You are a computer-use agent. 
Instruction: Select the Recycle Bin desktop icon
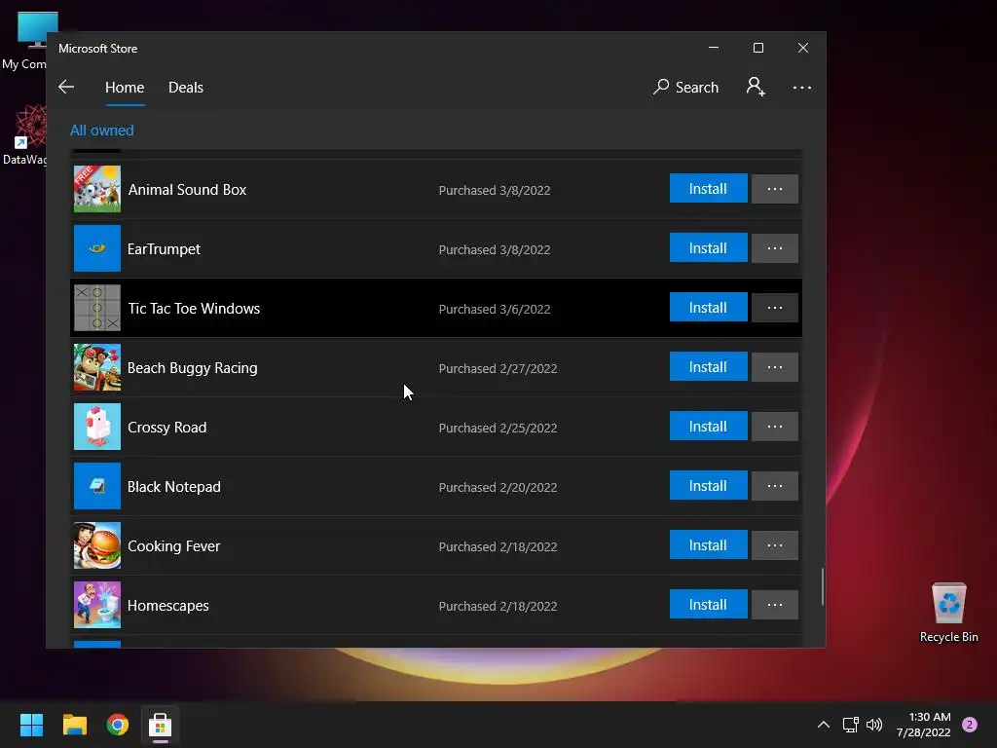tap(948, 613)
